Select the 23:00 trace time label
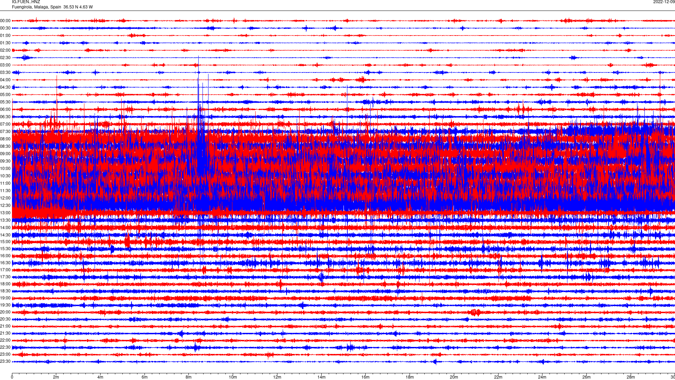Screen dimensions: 675x380 pyautogui.click(x=5, y=354)
